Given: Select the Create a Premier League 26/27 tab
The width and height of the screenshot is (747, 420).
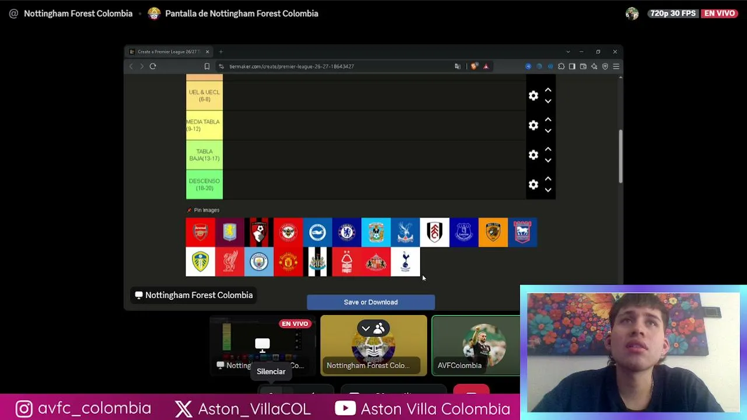Looking at the screenshot, I should click(x=169, y=52).
